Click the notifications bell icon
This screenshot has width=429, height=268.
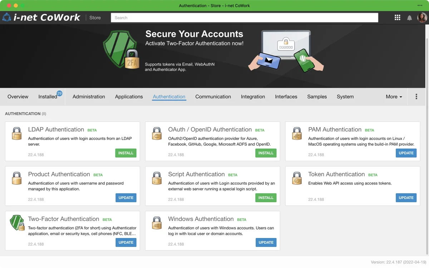coord(409,18)
